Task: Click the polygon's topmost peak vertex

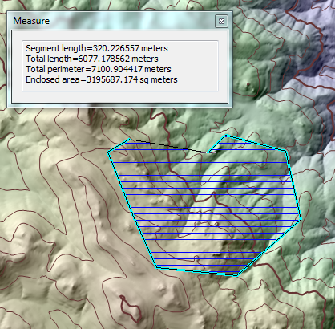Action: pyautogui.click(x=226, y=136)
